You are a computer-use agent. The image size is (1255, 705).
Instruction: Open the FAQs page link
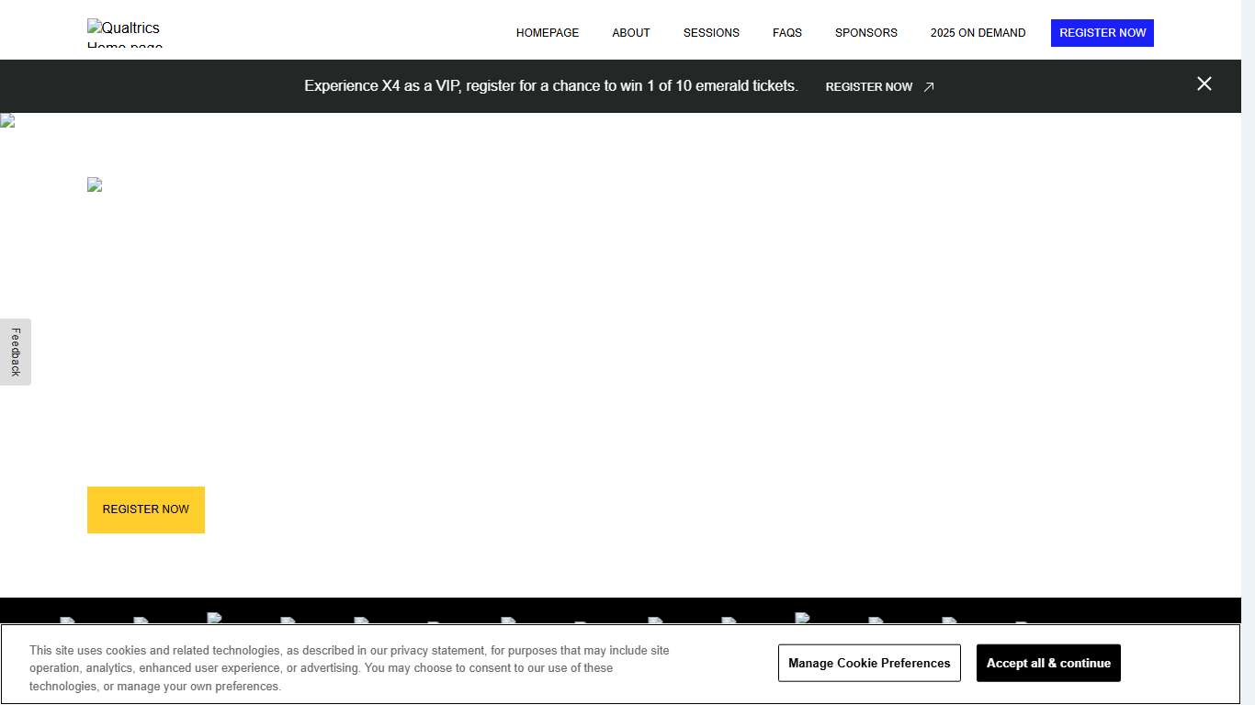tap(787, 33)
